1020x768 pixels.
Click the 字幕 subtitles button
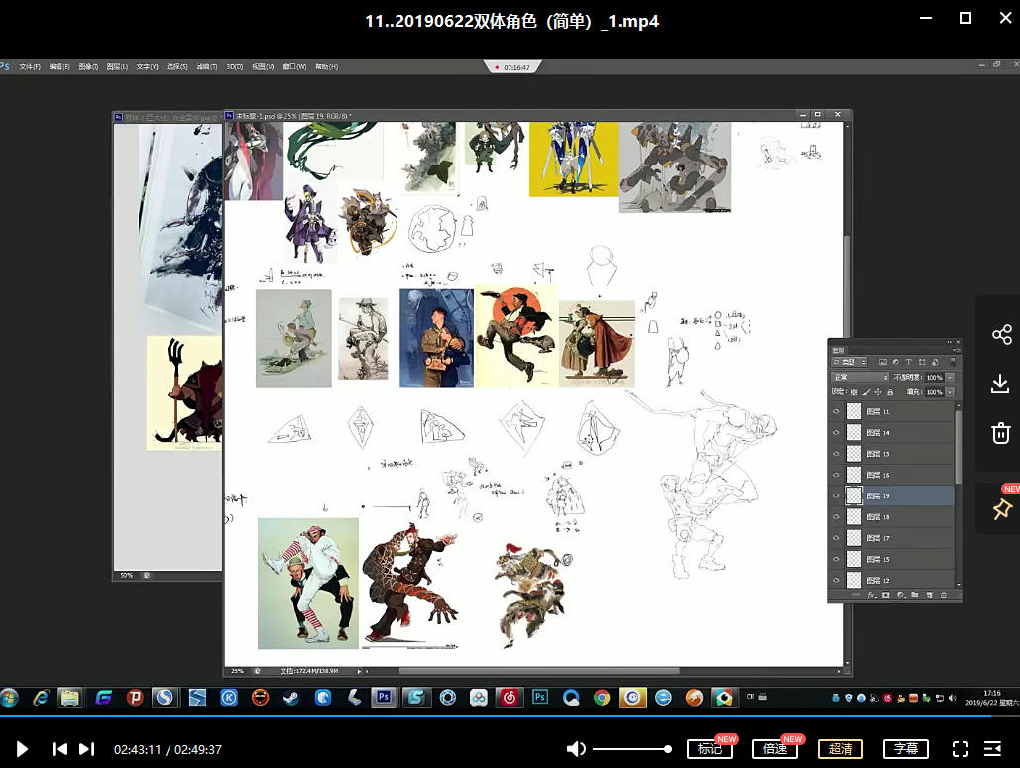[x=905, y=749]
